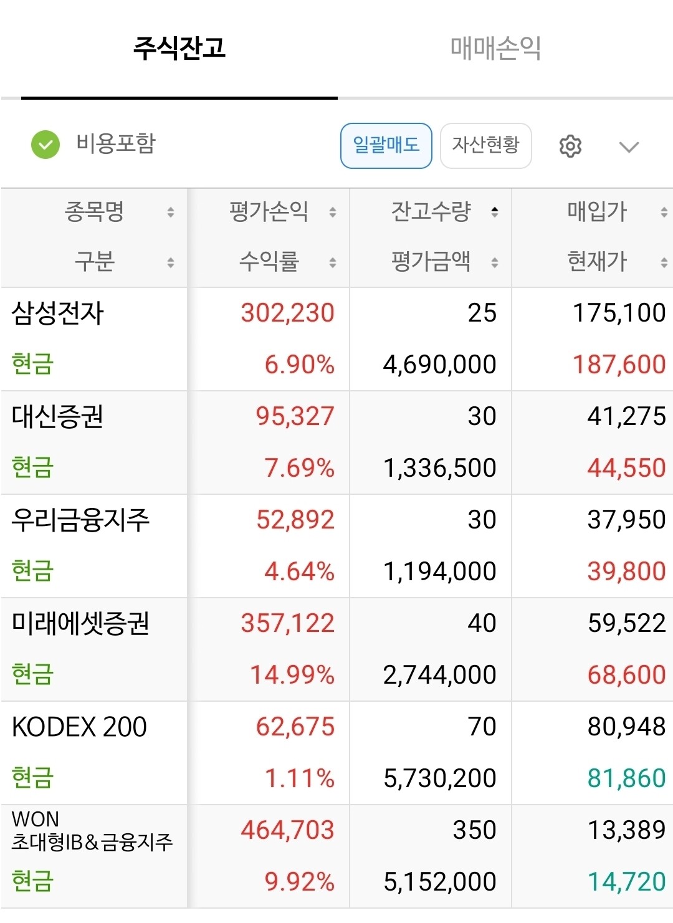Sort by 매입가 arrow icon
Viewport: 673px width, 923px height.
(664, 213)
